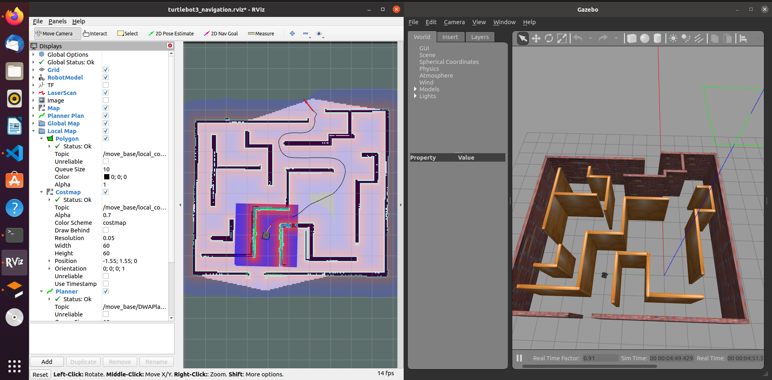Select the rotate mode in Gazebo
Screen dimensions: 772x380
549,38
